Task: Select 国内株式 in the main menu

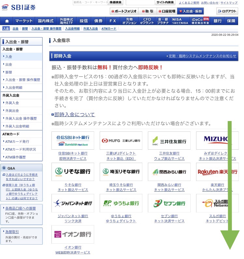Action: [x=46, y=21]
